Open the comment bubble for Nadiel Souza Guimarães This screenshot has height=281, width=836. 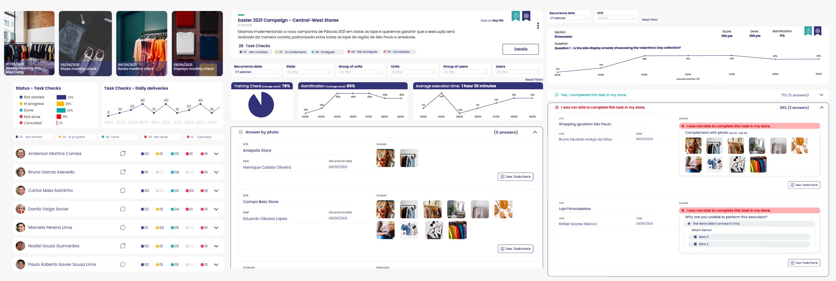(x=123, y=246)
